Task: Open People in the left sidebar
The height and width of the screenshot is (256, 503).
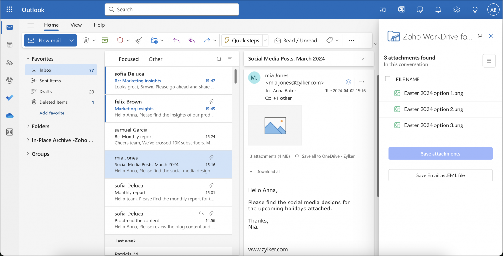Action: pyautogui.click(x=9, y=63)
